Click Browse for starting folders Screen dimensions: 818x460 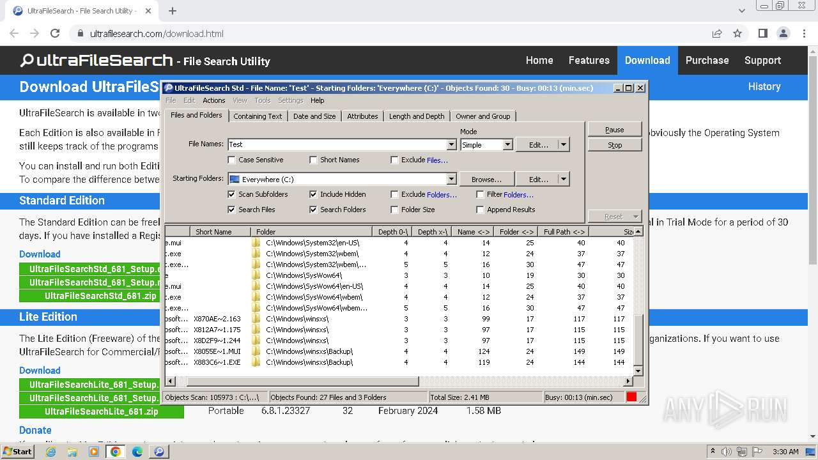486,180
